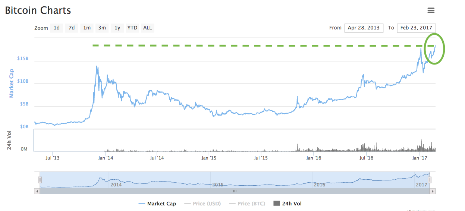
Task: Set zoom range to 3m
Action: click(x=102, y=28)
